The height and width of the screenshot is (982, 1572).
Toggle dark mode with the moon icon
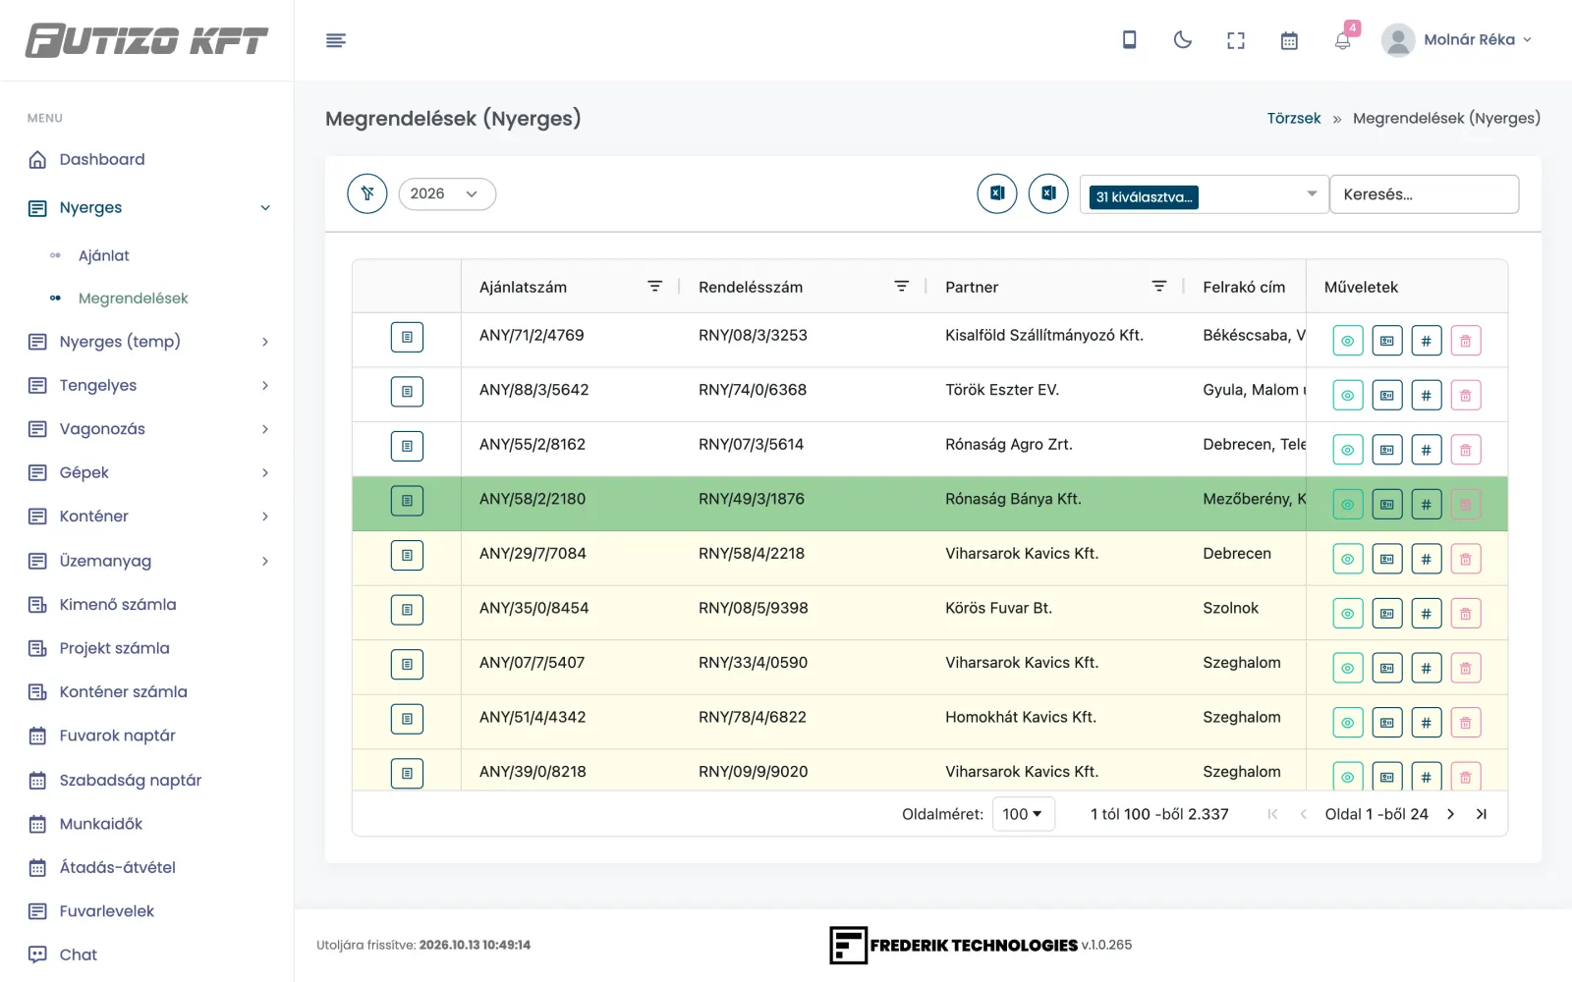pos(1183,40)
